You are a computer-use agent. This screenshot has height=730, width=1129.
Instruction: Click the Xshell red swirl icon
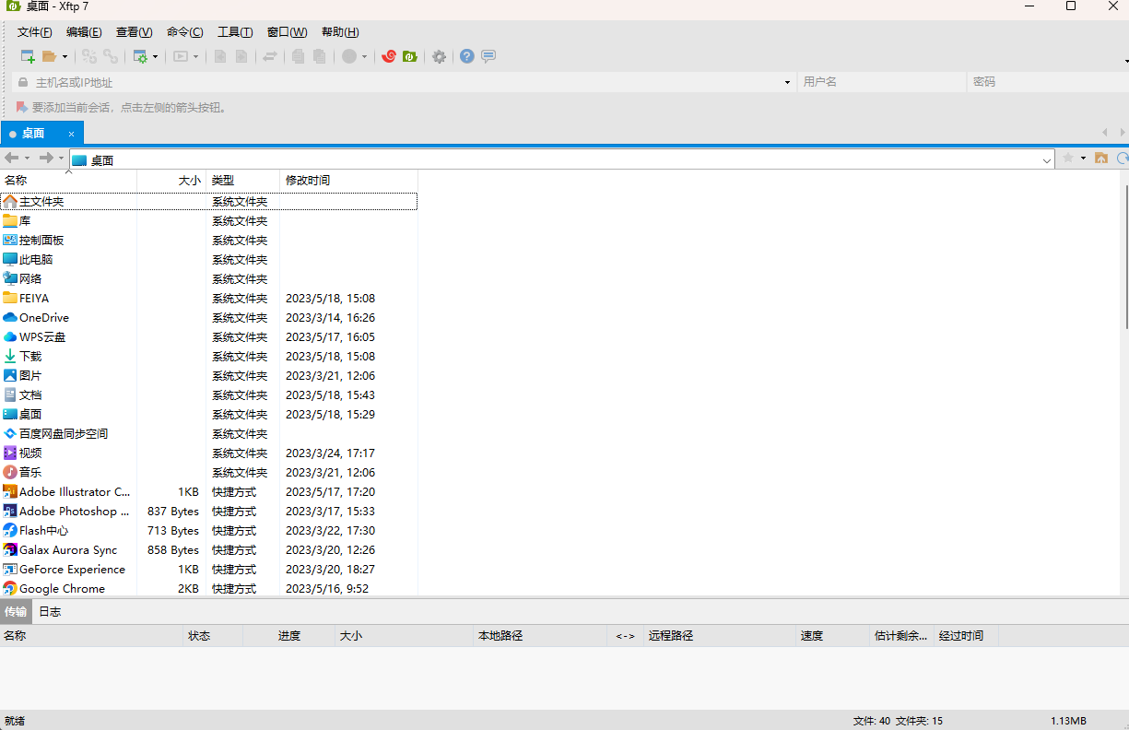coord(389,56)
